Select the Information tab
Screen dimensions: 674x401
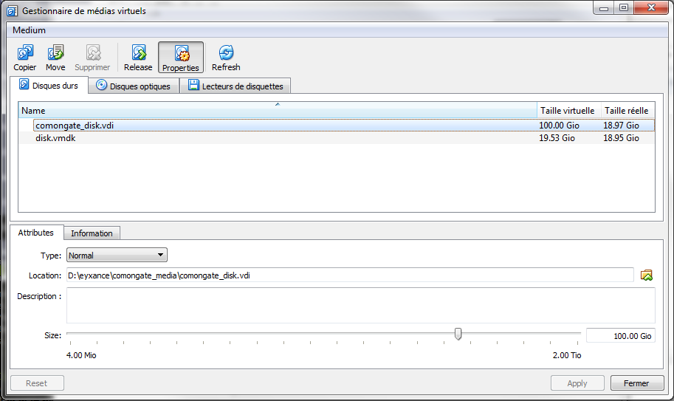92,233
